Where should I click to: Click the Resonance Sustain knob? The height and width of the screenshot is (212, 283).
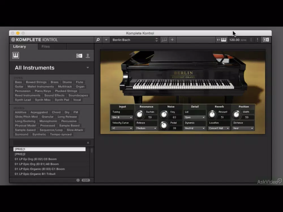[x=140, y=114]
